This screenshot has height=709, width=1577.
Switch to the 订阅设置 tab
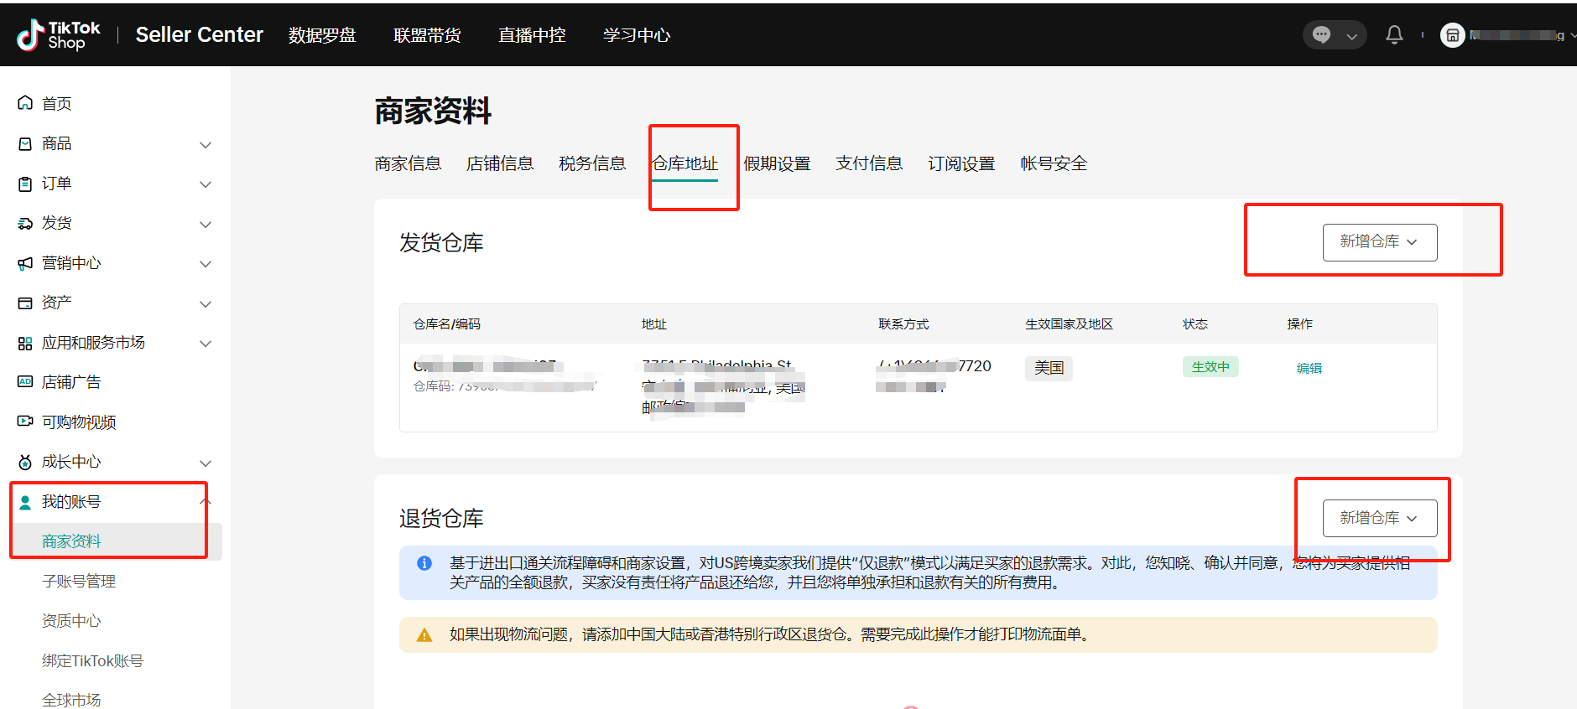[961, 163]
